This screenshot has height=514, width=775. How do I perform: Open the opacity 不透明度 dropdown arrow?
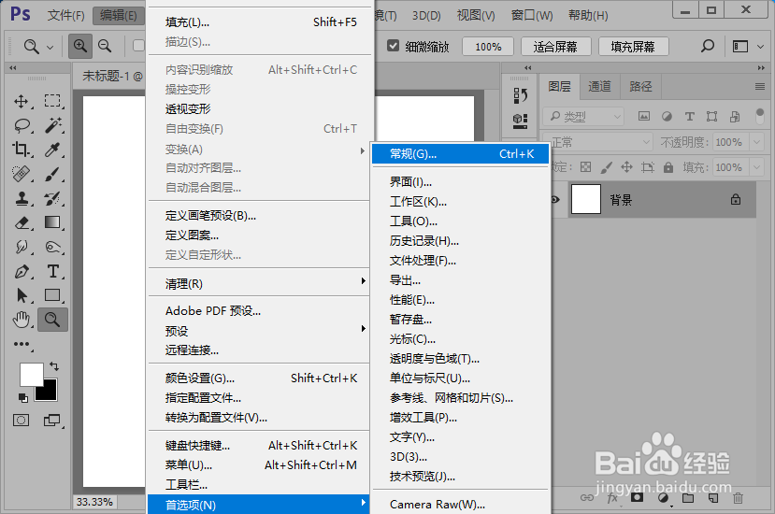[x=756, y=142]
